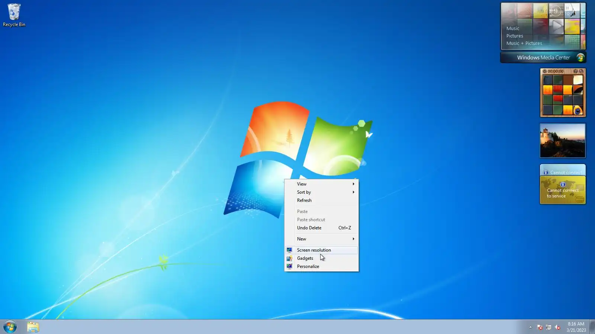Screen dimensions: 595x334
Task: Choose Refresh from the context menu
Action: (x=322, y=200)
